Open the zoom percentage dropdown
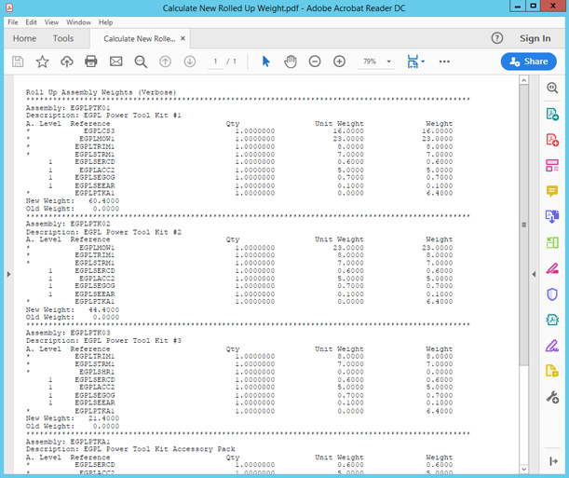This screenshot has width=569, height=478. pyautogui.click(x=389, y=61)
